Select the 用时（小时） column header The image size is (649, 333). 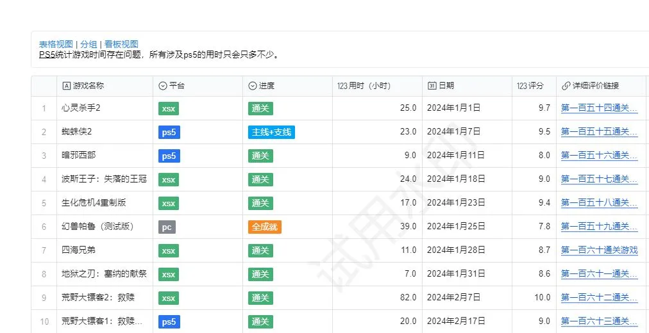[x=378, y=86]
